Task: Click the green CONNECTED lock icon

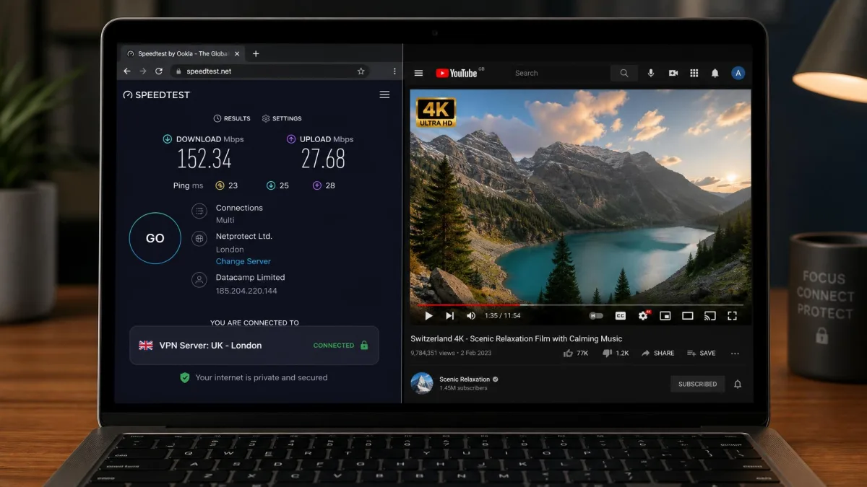Action: coord(363,345)
